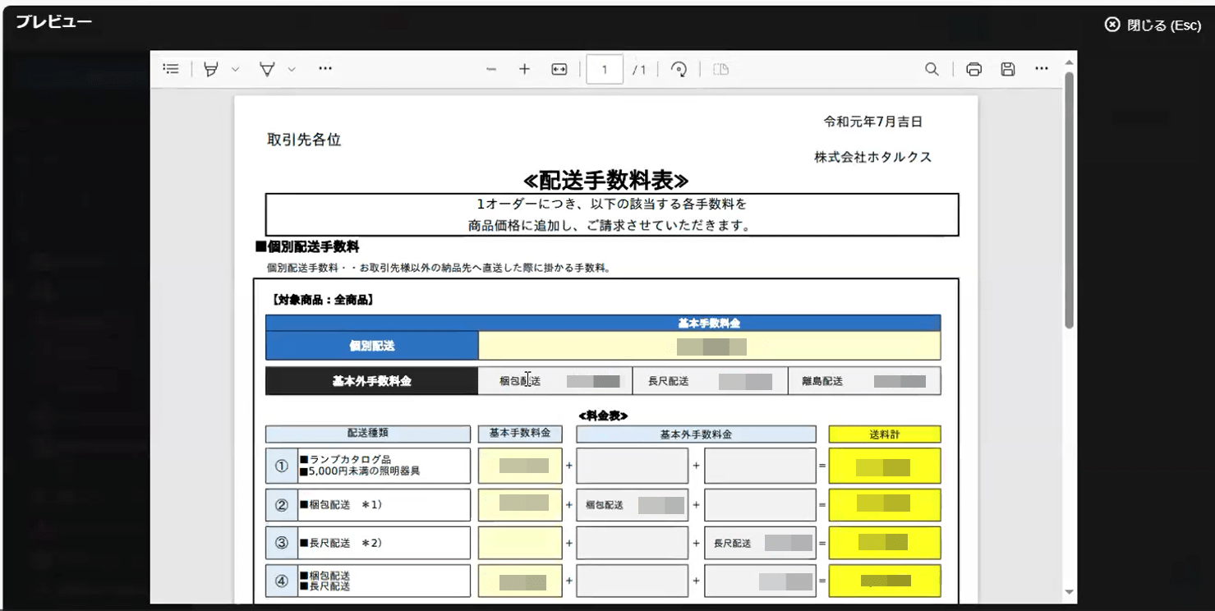Print the 配送手数料表 document
The image size is (1215, 611).
tap(974, 69)
